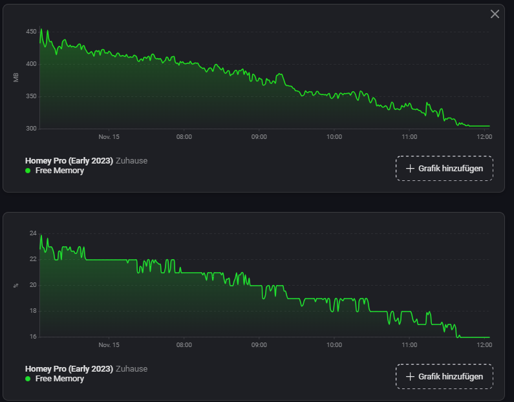514x402 pixels.
Task: Click the Zuhause label under the MB chart
Action: [x=131, y=161]
